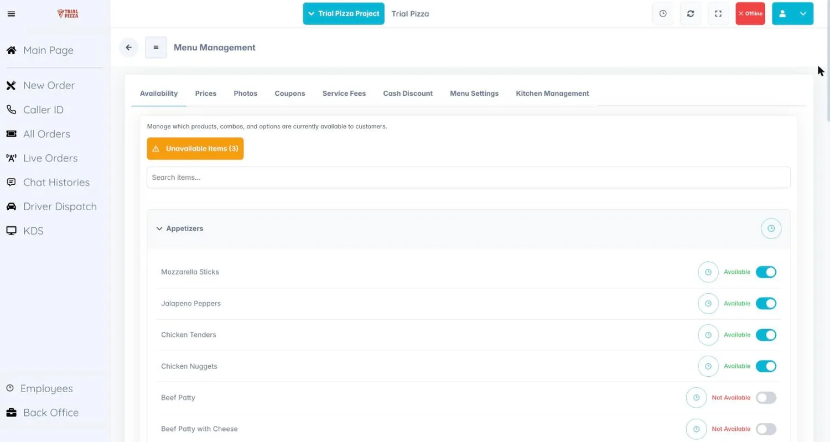Click the schedule clock icon for Beef Patty
The width and height of the screenshot is (830, 442).
click(x=696, y=398)
